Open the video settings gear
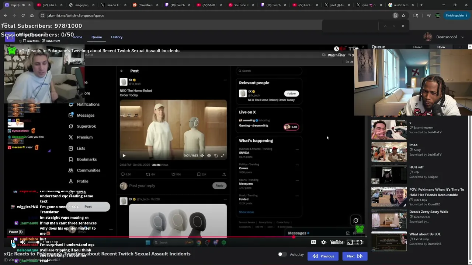Image resolution: width=472 pixels, height=265 pixels. pyautogui.click(x=323, y=242)
